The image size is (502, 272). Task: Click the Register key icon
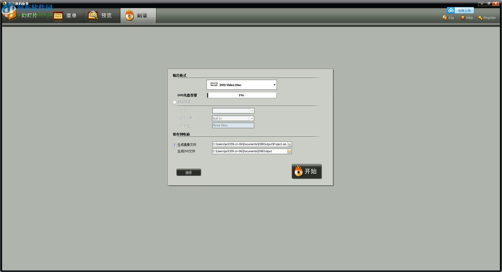480,18
